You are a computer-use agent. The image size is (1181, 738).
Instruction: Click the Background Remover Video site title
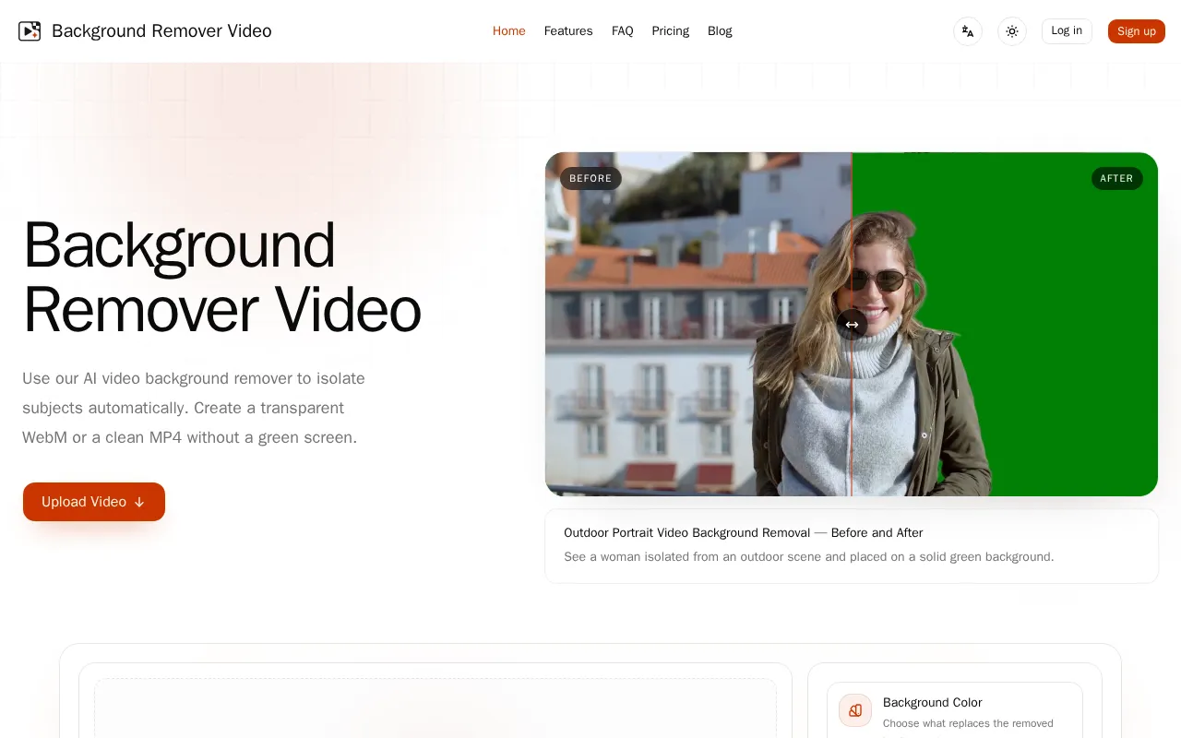pyautogui.click(x=161, y=31)
